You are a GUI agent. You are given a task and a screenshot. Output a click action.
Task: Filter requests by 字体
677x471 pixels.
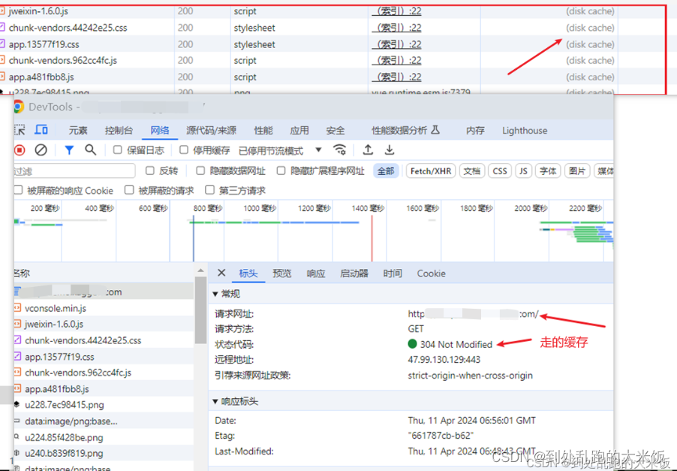[549, 171]
